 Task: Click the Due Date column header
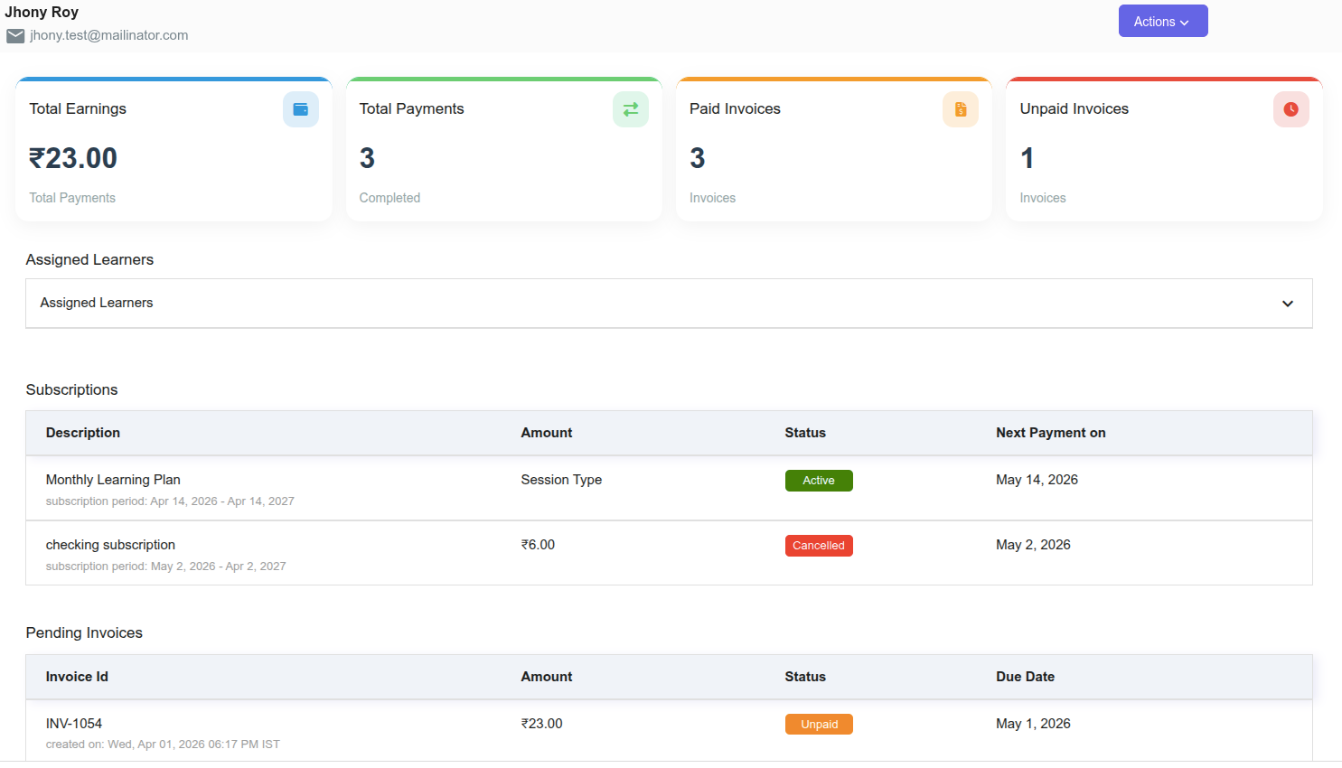(x=1026, y=677)
